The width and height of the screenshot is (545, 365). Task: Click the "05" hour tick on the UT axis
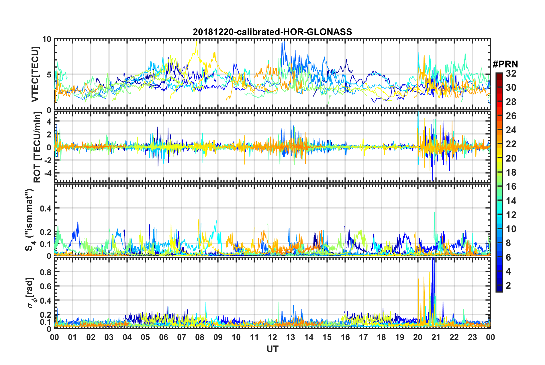[x=145, y=337]
